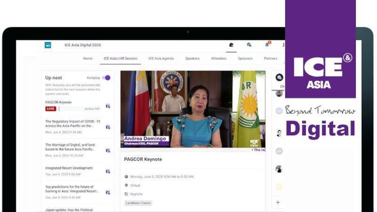Open the chat messages icon in top bar

point(249,45)
